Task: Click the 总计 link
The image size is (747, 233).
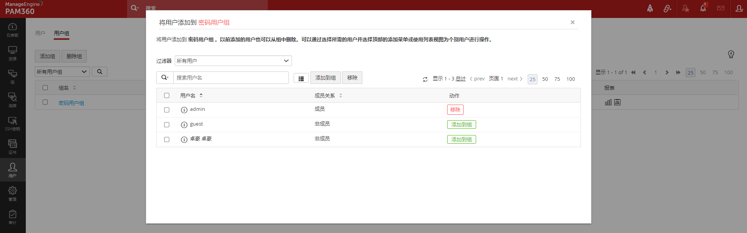Action: click(461, 79)
